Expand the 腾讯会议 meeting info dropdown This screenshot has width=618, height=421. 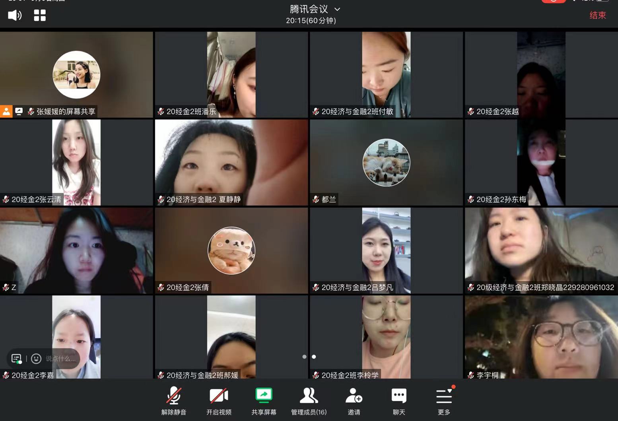click(337, 9)
